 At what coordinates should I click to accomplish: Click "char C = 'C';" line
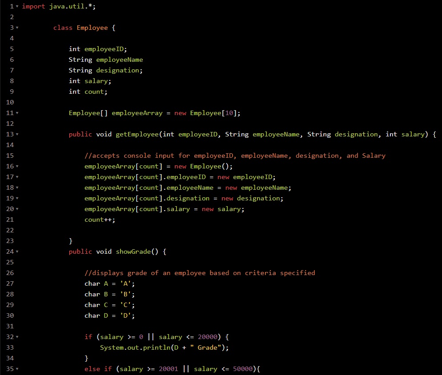point(110,305)
